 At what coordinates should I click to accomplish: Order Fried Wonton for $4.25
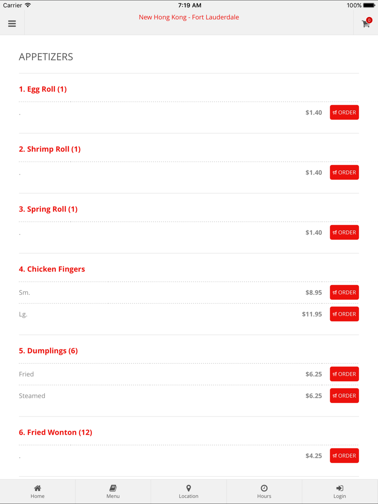tap(344, 456)
